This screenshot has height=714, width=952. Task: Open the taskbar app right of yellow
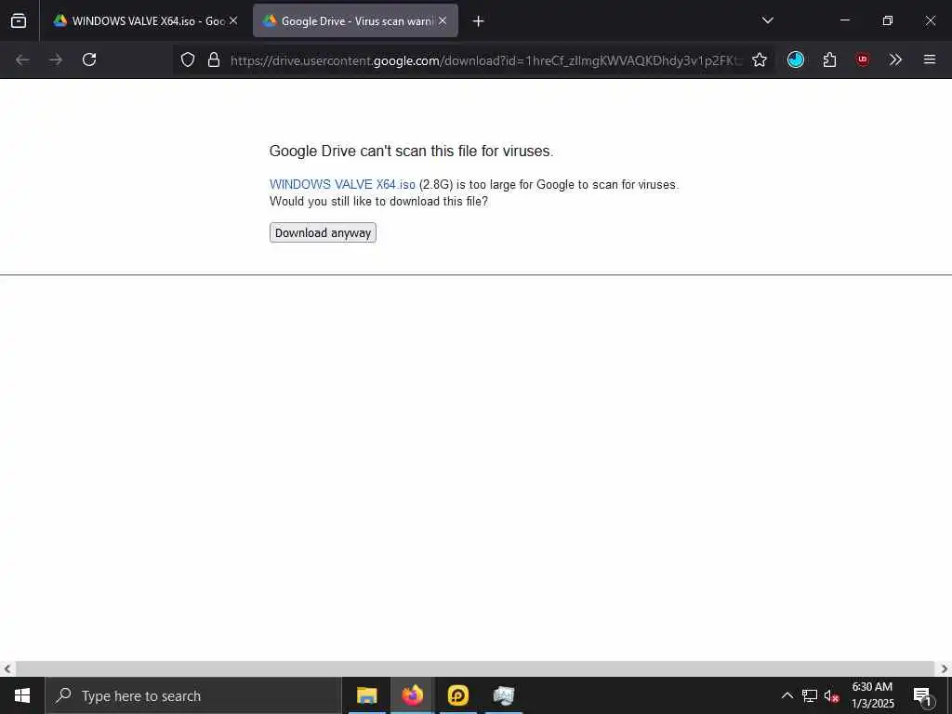pos(504,695)
